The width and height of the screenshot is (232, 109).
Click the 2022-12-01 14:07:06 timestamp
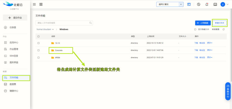(155, 50)
